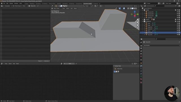Screen dimensions: 181x102
Task: Disable render for Torus.001 camera icon
Action: coord(179,35)
